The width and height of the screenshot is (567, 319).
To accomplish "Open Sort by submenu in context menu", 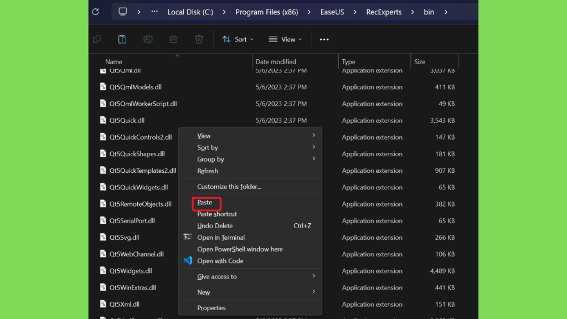I will [250, 147].
